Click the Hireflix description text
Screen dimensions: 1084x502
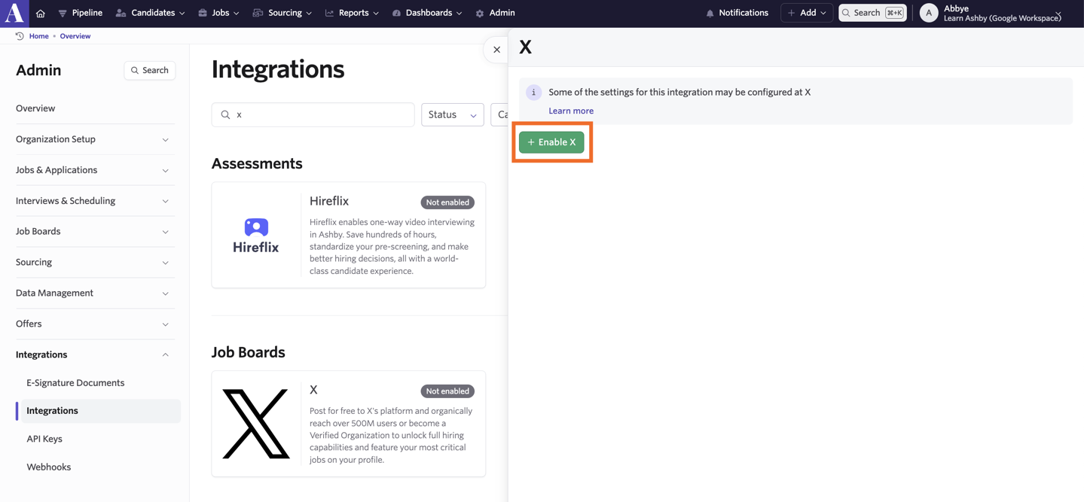click(392, 247)
